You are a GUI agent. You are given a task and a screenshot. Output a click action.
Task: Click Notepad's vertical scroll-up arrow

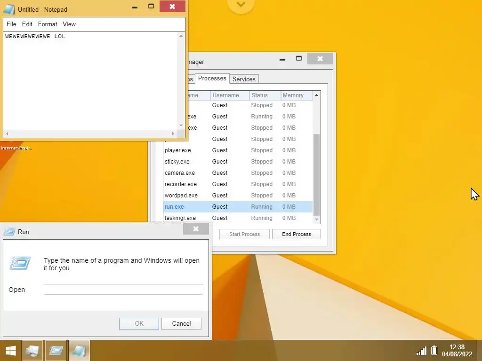coord(181,36)
